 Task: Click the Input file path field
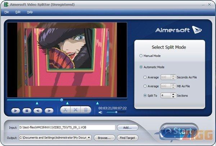pyautogui.click(x=67, y=128)
